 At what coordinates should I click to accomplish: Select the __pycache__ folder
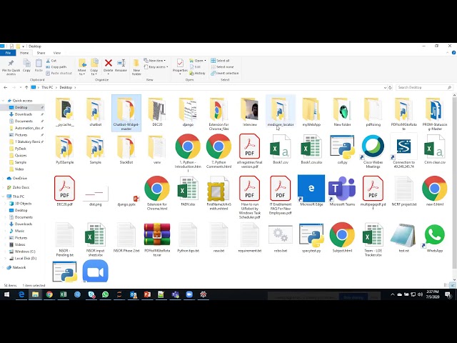coord(65,113)
